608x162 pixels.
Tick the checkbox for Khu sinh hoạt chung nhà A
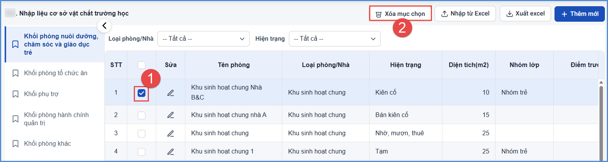(142, 115)
